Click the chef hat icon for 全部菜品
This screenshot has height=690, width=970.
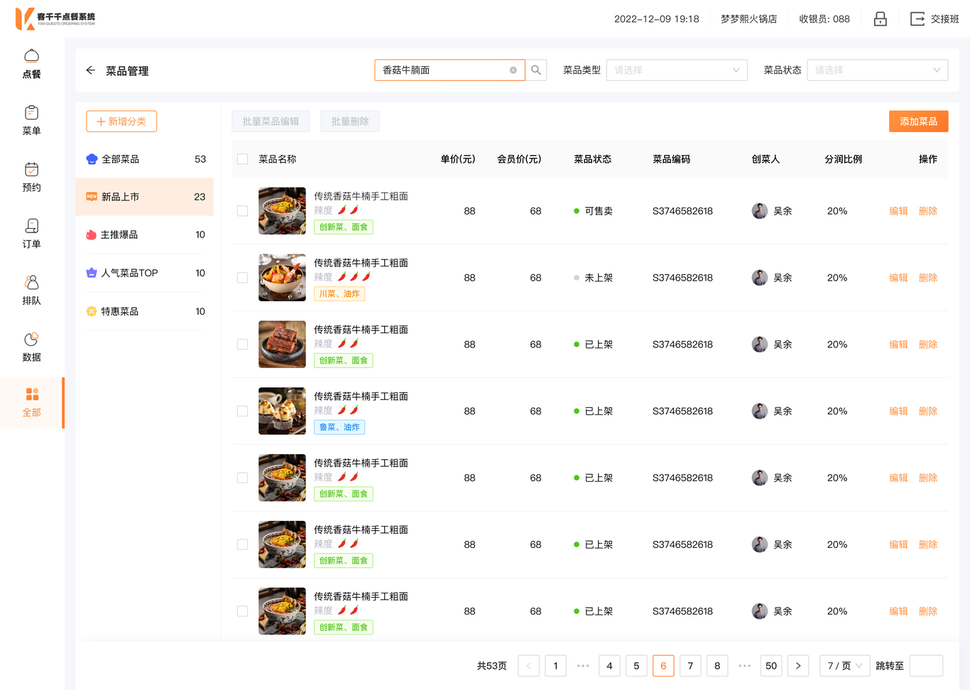(92, 159)
